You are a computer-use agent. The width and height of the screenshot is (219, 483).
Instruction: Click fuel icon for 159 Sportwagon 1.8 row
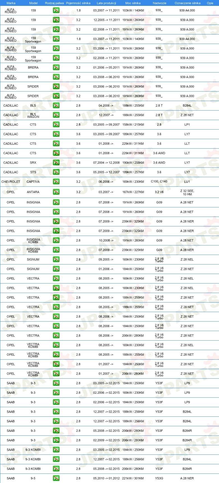56,39
